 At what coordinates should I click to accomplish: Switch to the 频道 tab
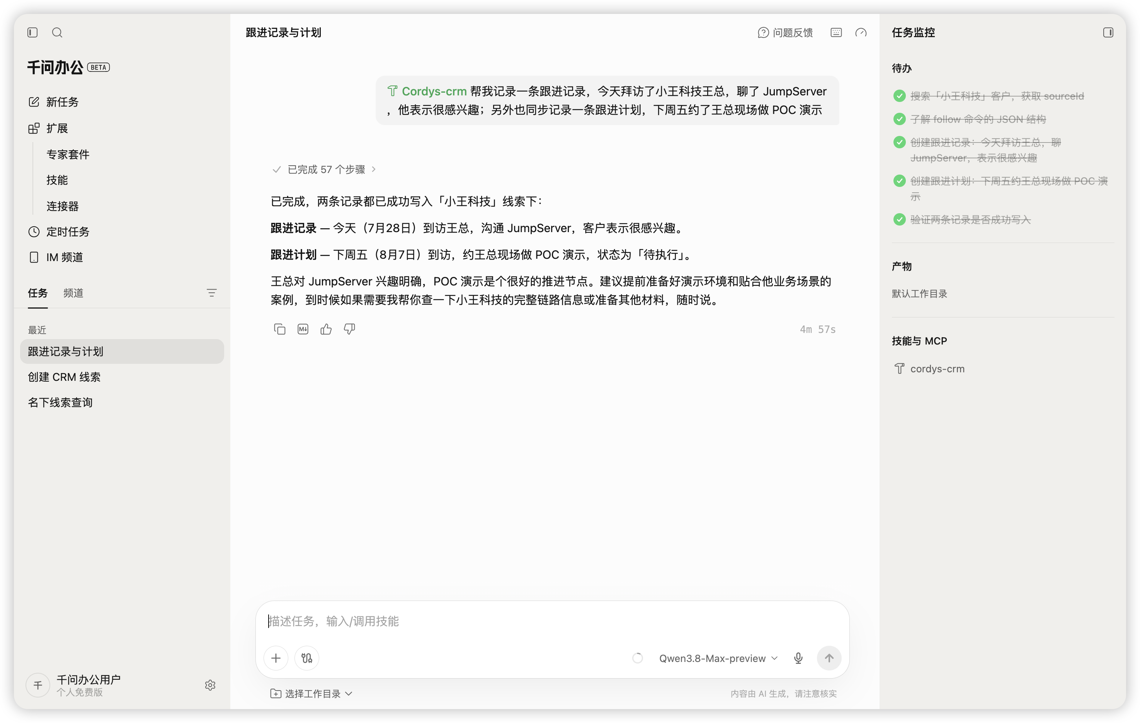tap(73, 293)
